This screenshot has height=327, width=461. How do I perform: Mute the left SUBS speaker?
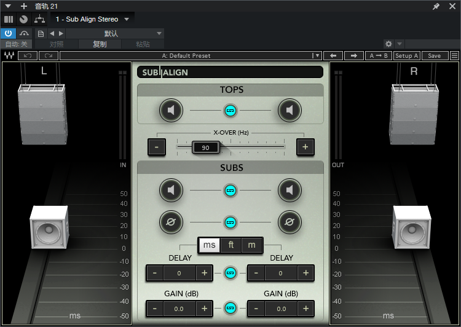171,191
